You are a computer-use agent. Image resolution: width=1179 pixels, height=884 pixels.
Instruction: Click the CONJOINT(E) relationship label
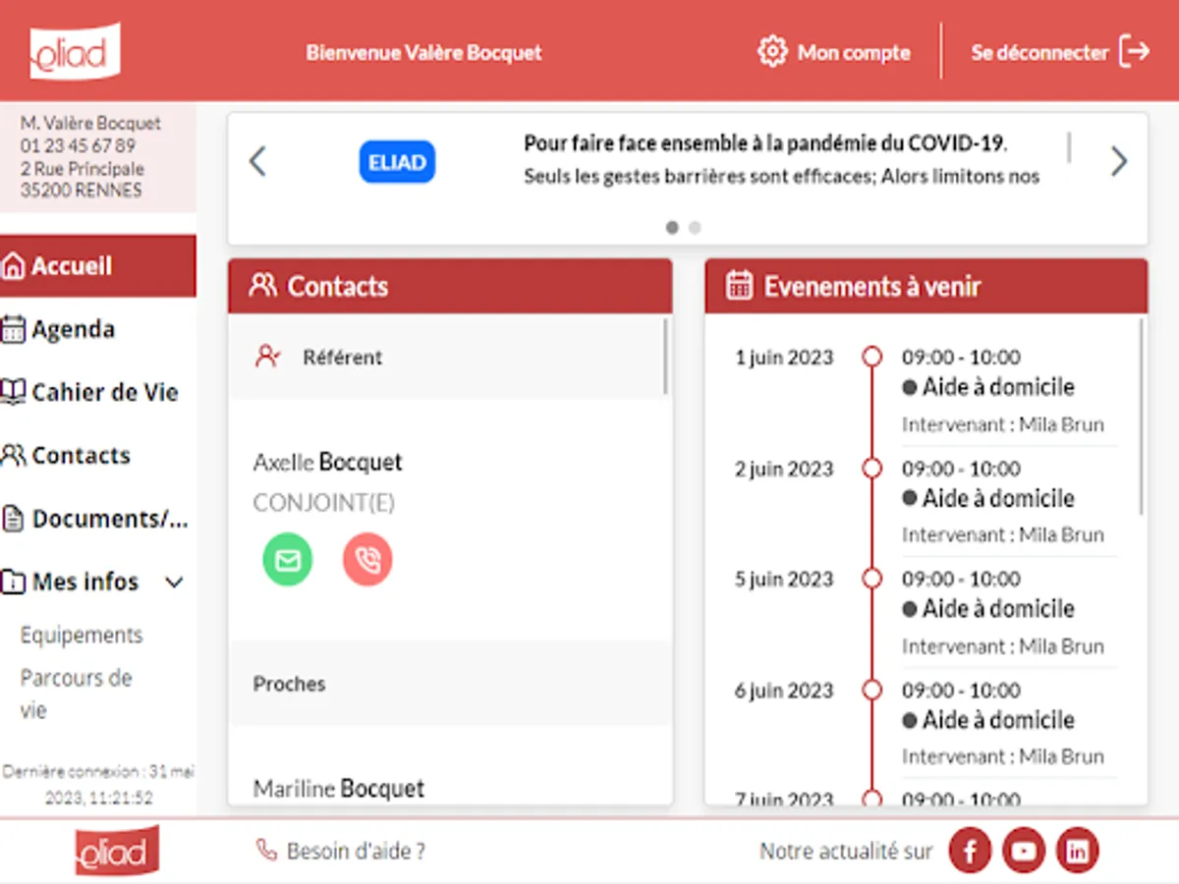click(324, 503)
